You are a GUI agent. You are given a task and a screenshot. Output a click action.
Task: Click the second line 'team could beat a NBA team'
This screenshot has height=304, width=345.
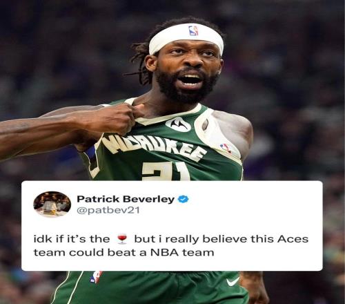(124, 253)
